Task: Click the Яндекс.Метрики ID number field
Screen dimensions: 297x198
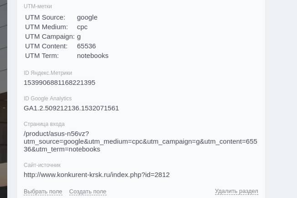Action: click(60, 83)
